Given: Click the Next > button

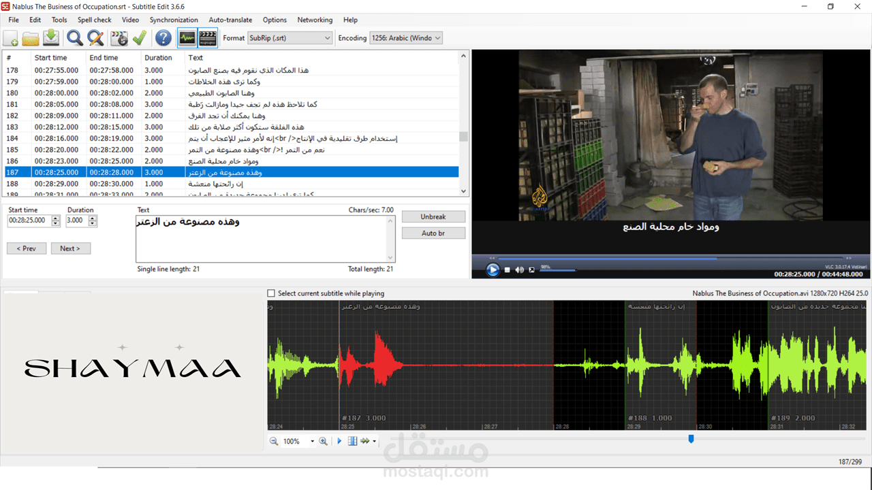Looking at the screenshot, I should point(71,248).
